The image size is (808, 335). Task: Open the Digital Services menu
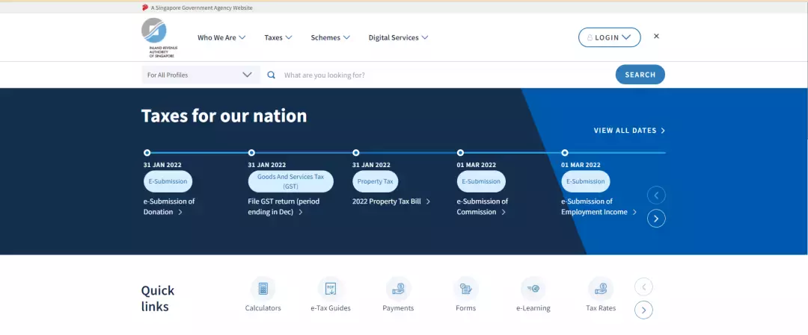pos(398,37)
